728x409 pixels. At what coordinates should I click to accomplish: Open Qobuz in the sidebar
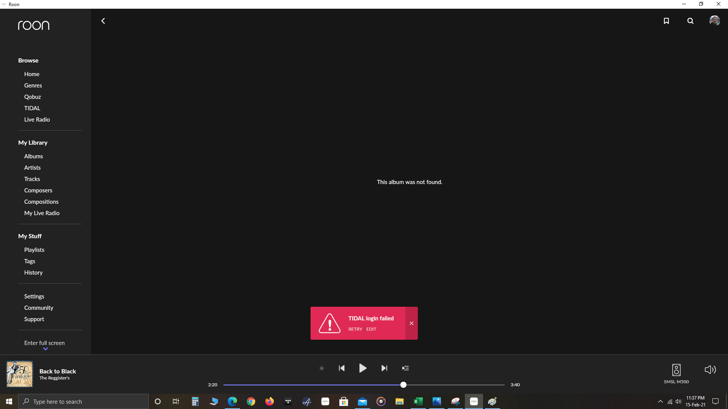coord(33,97)
